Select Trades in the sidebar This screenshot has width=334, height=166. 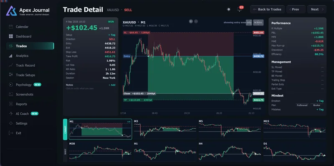[x=30, y=46]
